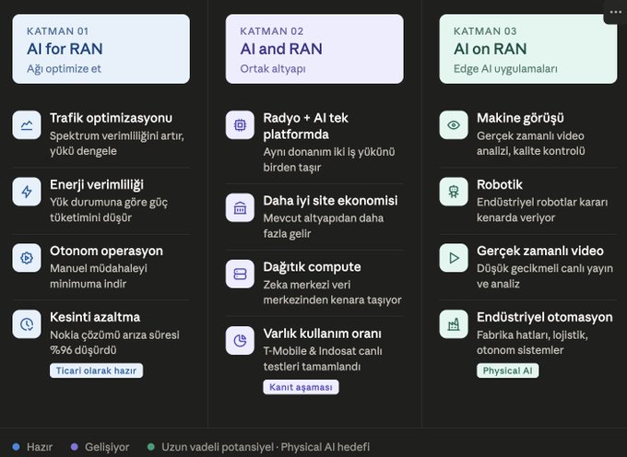The height and width of the screenshot is (457, 627).
Task: Click the Hazır legend label
Action: (x=40, y=447)
